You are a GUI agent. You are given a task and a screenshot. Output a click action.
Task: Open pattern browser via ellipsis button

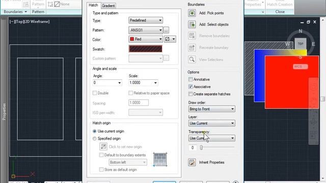tap(166, 30)
